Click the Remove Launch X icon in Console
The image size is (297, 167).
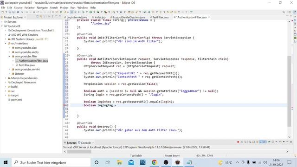(242, 142)
